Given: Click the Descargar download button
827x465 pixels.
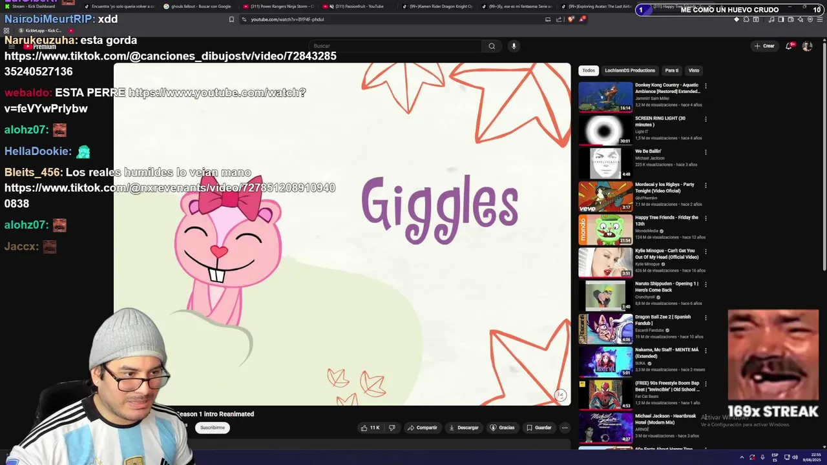Looking at the screenshot, I should click(x=464, y=428).
